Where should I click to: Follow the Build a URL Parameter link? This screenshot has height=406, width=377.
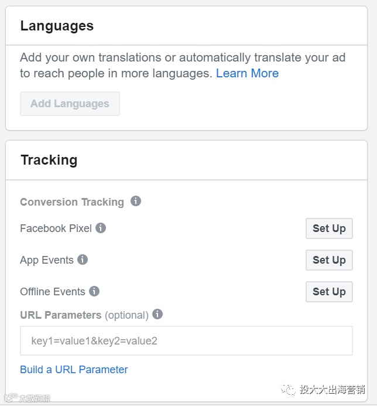[74, 370]
